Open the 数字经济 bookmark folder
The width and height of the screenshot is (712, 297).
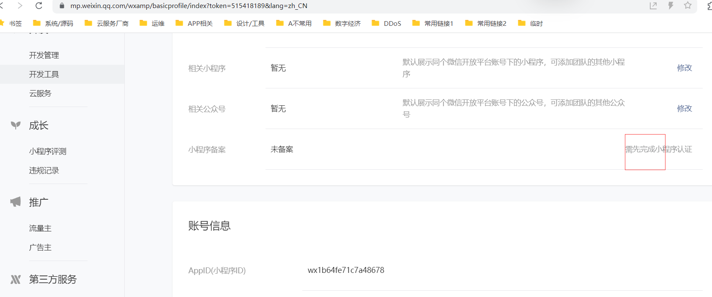pos(342,23)
